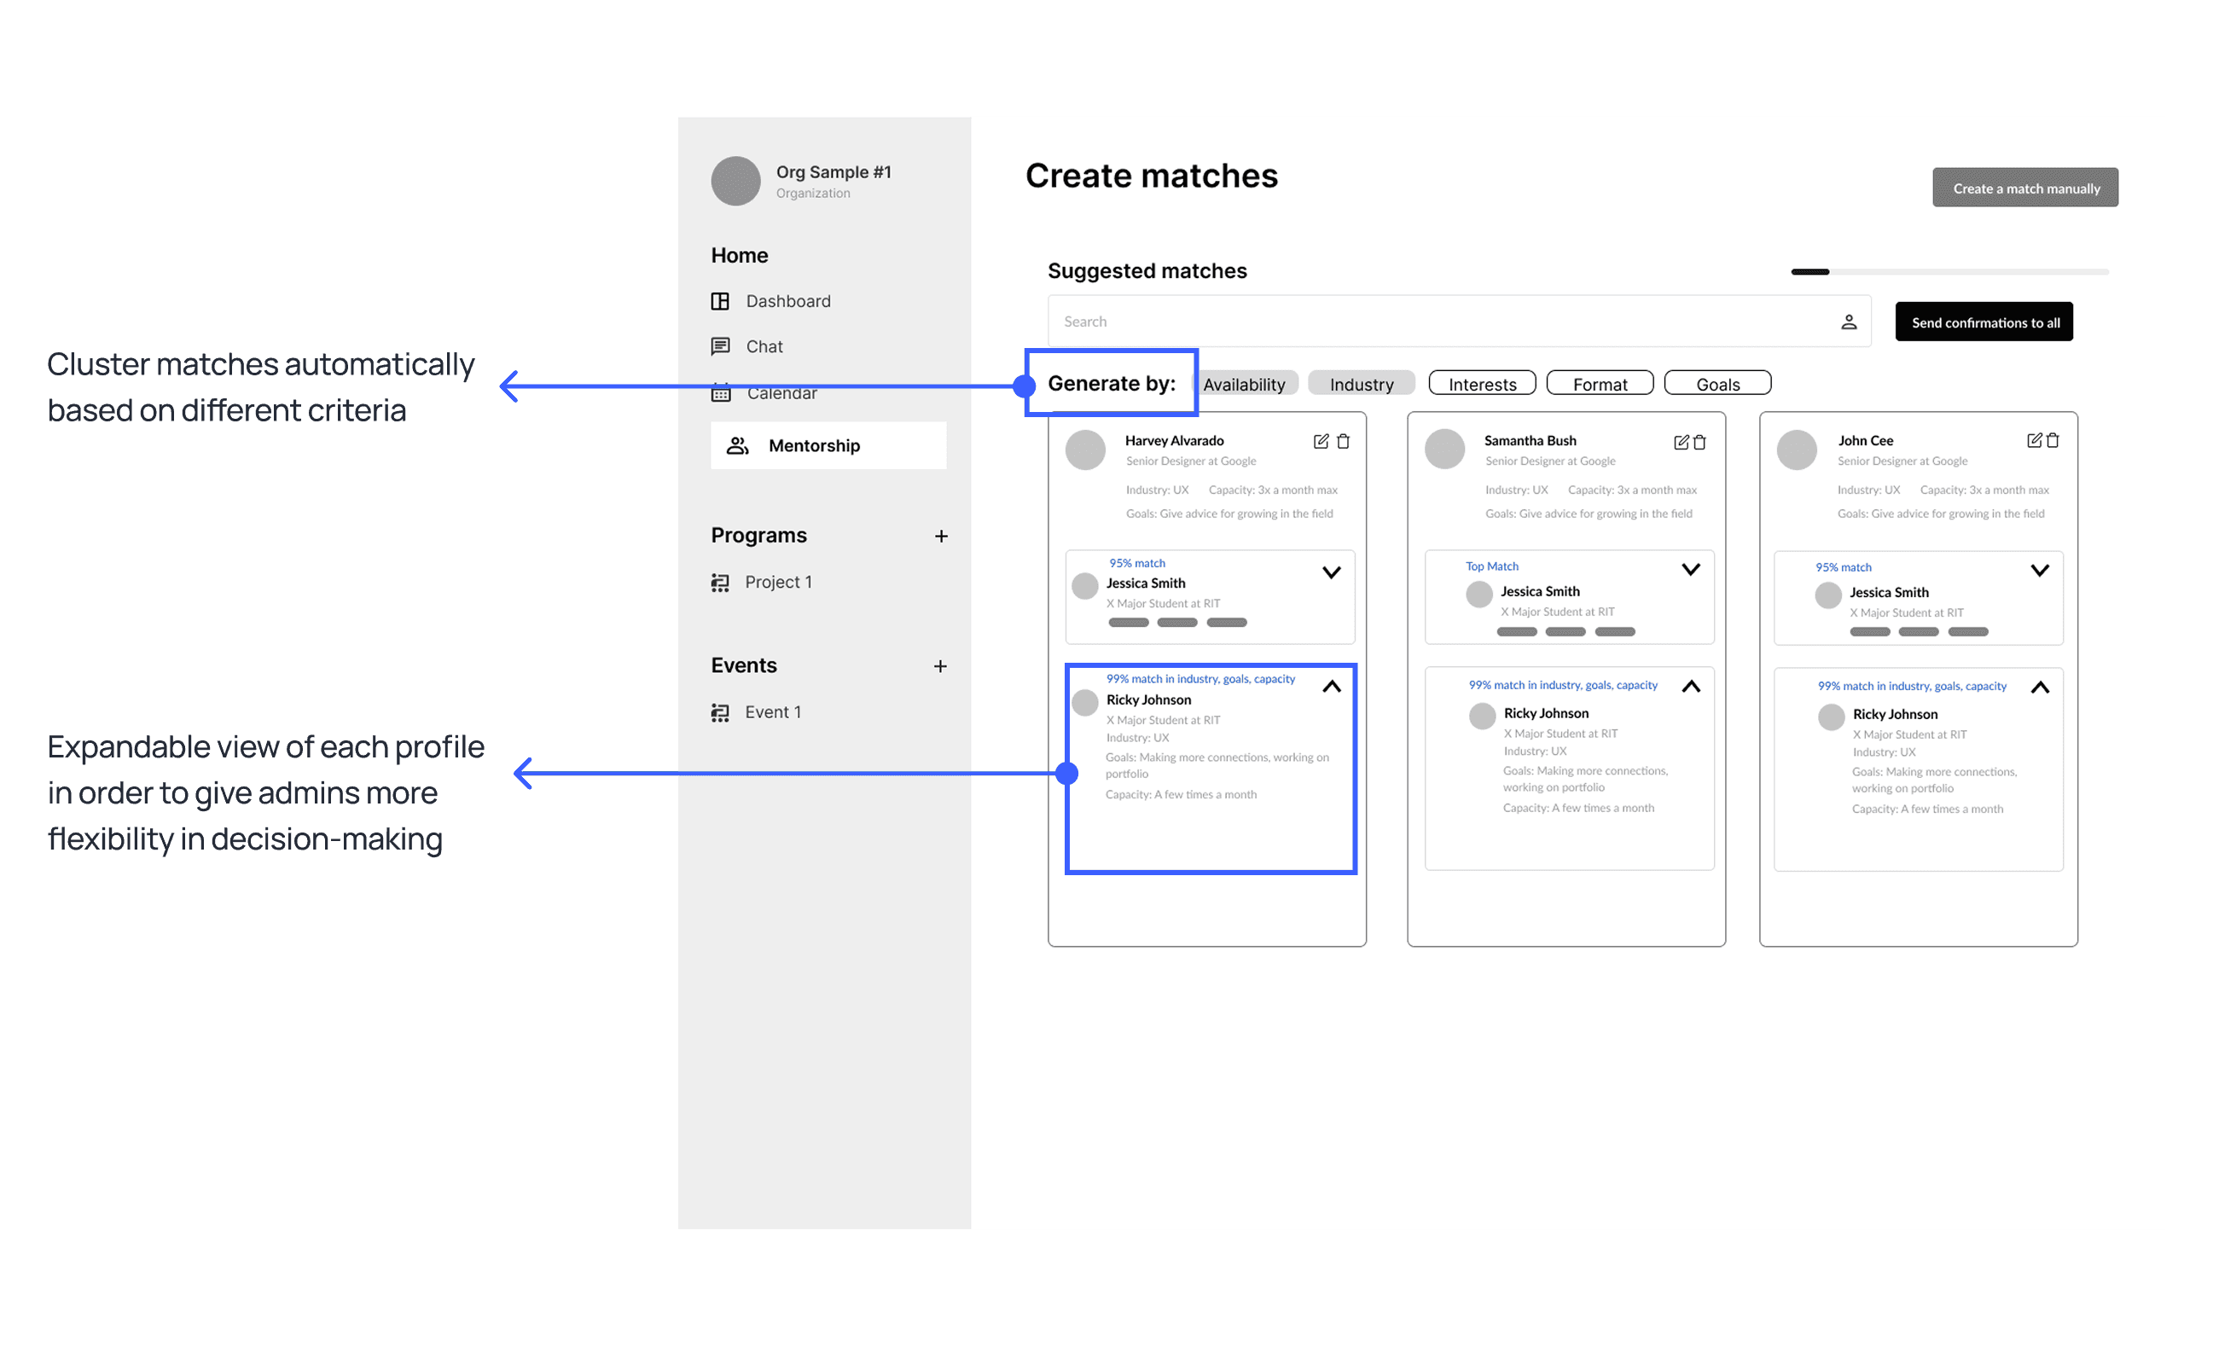Viewport: 2213px width, 1346px height.
Task: Click trash icon on John Cee card
Action: [x=2053, y=440]
